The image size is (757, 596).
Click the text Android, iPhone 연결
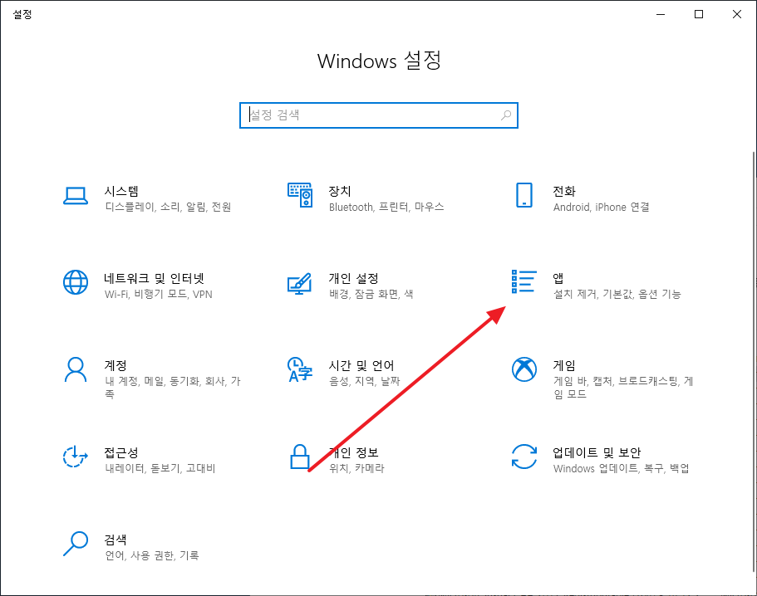pos(601,208)
